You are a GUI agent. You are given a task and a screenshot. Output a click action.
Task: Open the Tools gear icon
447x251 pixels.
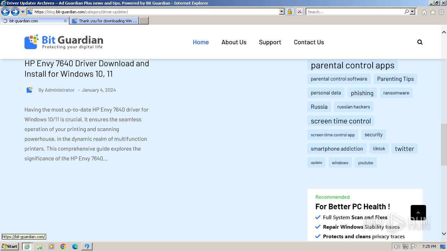pos(441,12)
